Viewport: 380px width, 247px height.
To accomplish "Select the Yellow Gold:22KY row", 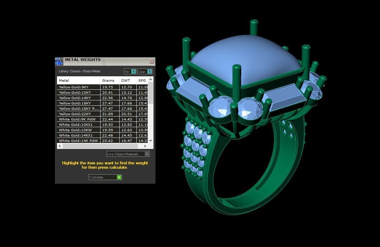I will (x=102, y=114).
